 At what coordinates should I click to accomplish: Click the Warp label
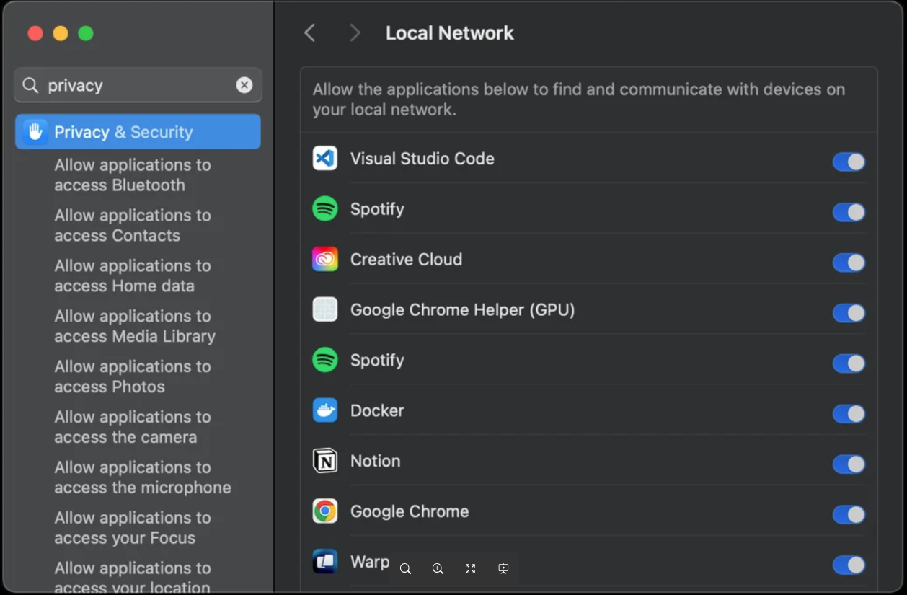(370, 562)
